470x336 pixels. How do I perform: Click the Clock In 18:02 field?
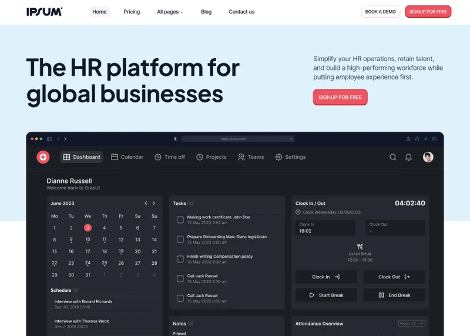325,228
